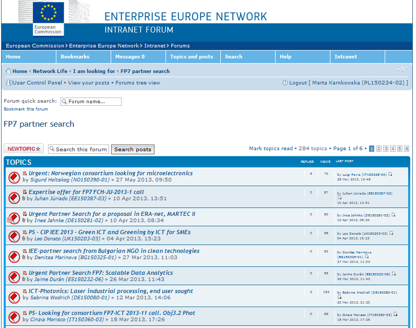The height and width of the screenshot is (328, 416).
Task: Click new post icon before ICT-Photonics title
Action: (x=25, y=291)
